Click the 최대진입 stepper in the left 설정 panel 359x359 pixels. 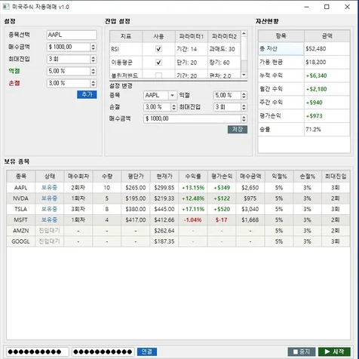tap(94, 59)
